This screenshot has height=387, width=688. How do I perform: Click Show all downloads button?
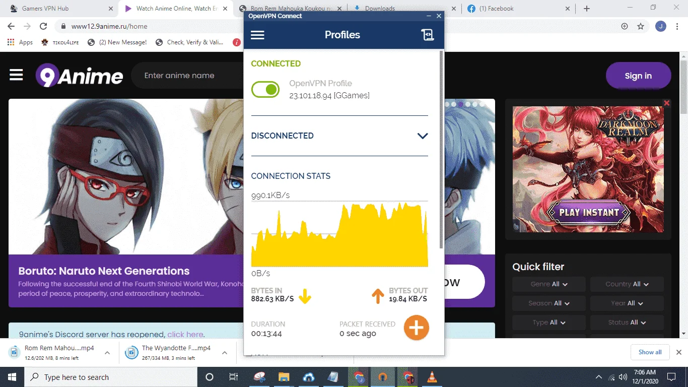[650, 352]
